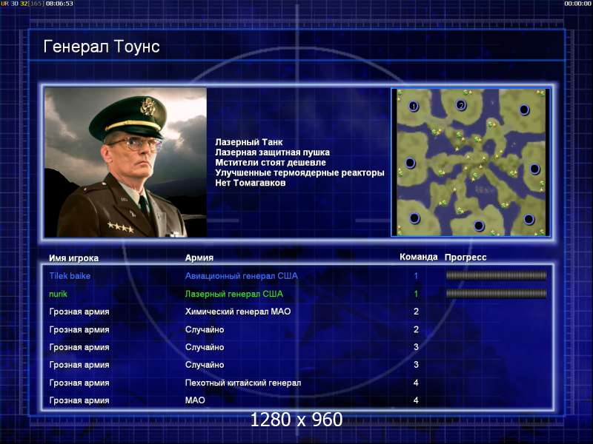The height and width of the screenshot is (444, 593).
Task: Click 'Авиационный генерал США' army entry
Action: 242,276
